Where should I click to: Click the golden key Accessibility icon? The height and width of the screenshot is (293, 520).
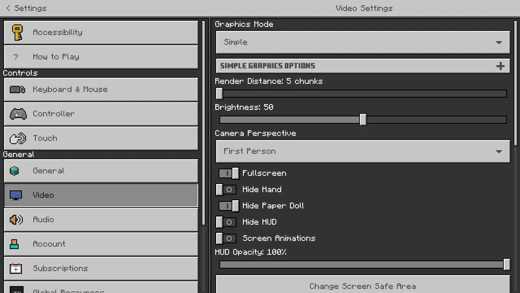pyautogui.click(x=17, y=33)
